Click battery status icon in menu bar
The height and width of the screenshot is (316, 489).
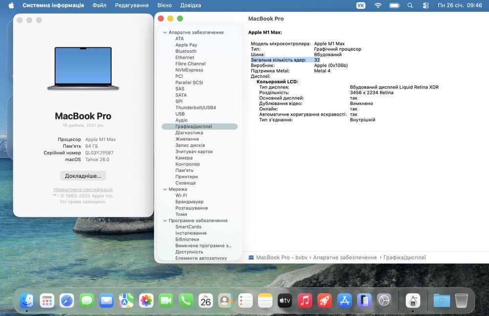tap(395, 5)
